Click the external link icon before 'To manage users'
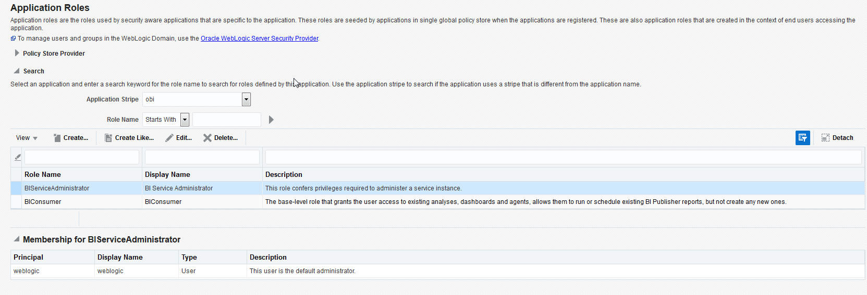The height and width of the screenshot is (295, 867). click(x=13, y=39)
